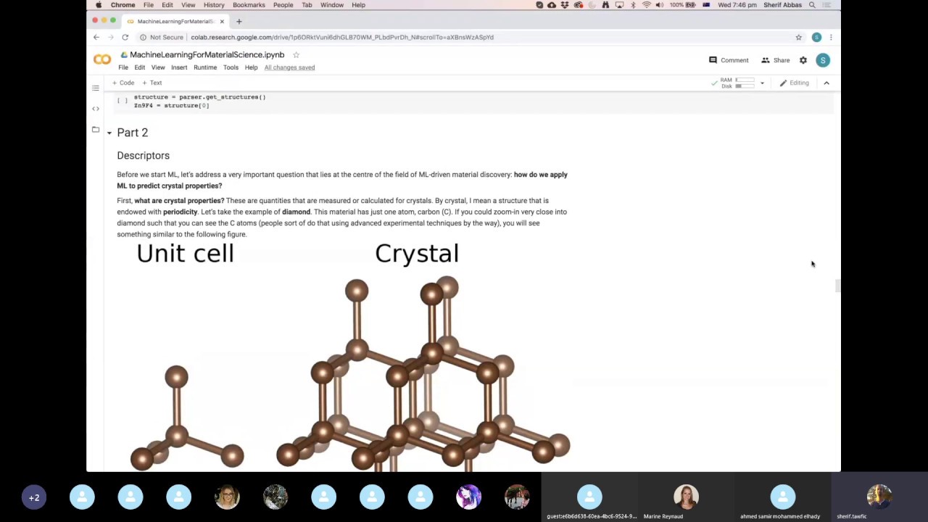This screenshot has height=522, width=928.
Task: Open the Apple menu
Action: (99, 5)
